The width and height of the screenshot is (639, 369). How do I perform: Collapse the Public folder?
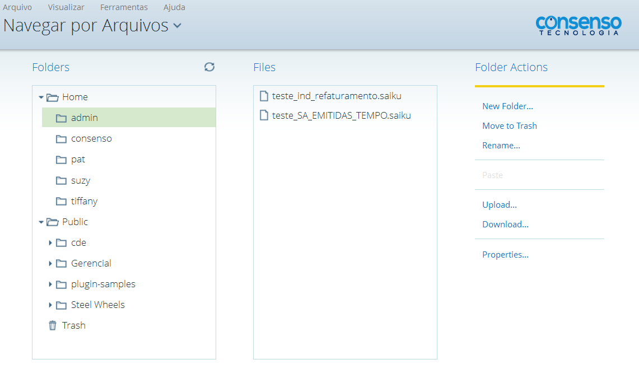click(x=40, y=221)
